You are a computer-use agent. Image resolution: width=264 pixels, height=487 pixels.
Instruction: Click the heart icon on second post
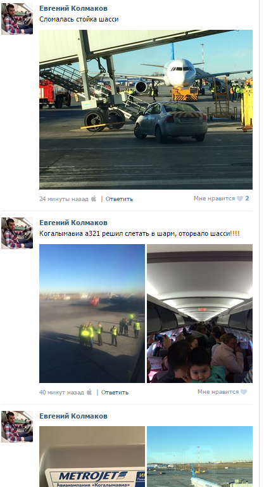point(244,392)
